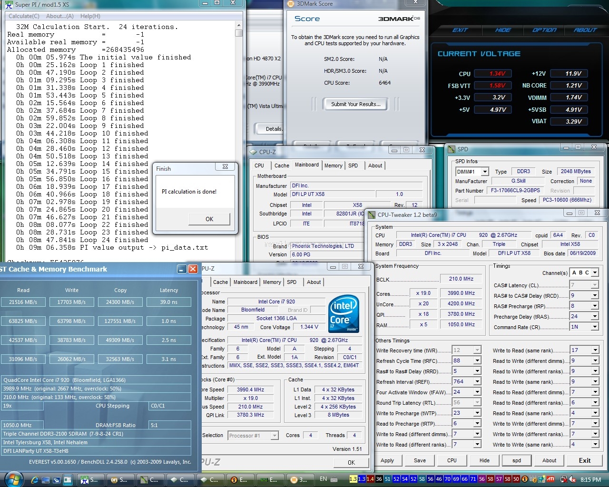Open the muted volume tray icon

(572, 479)
